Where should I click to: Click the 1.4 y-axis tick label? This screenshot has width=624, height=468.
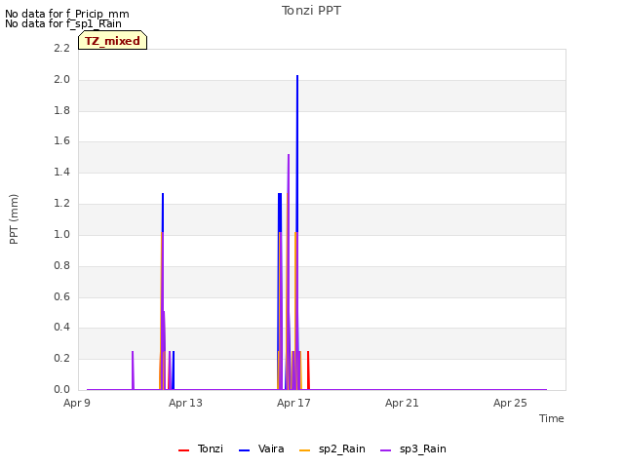click(x=61, y=172)
